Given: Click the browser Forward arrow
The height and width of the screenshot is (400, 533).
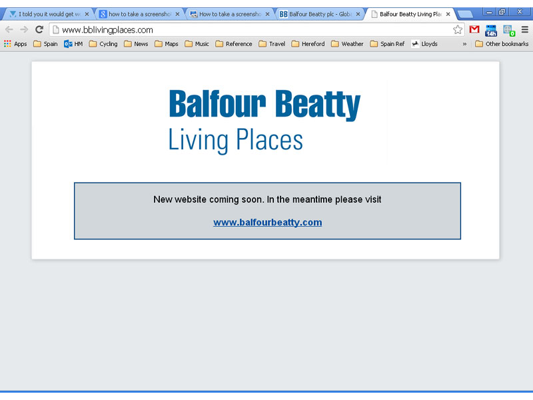Looking at the screenshot, I should (24, 29).
